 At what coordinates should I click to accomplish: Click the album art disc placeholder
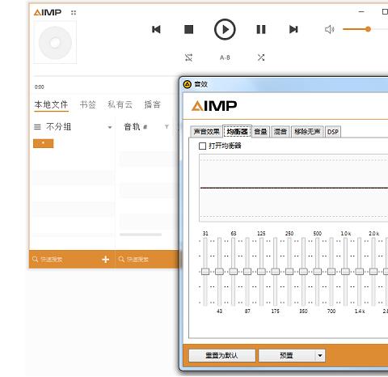click(x=55, y=43)
